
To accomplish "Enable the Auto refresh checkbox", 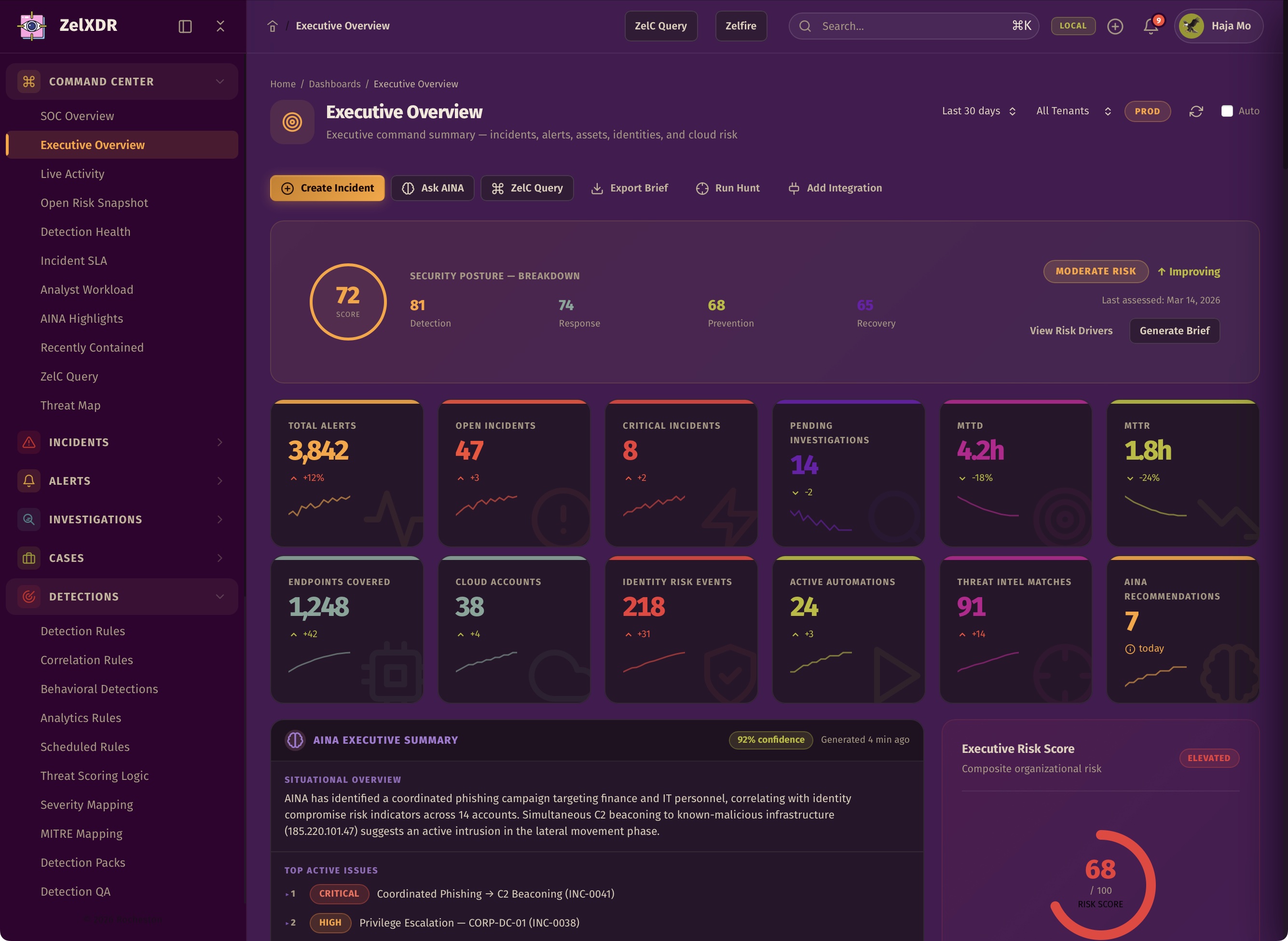I will pos(1227,111).
